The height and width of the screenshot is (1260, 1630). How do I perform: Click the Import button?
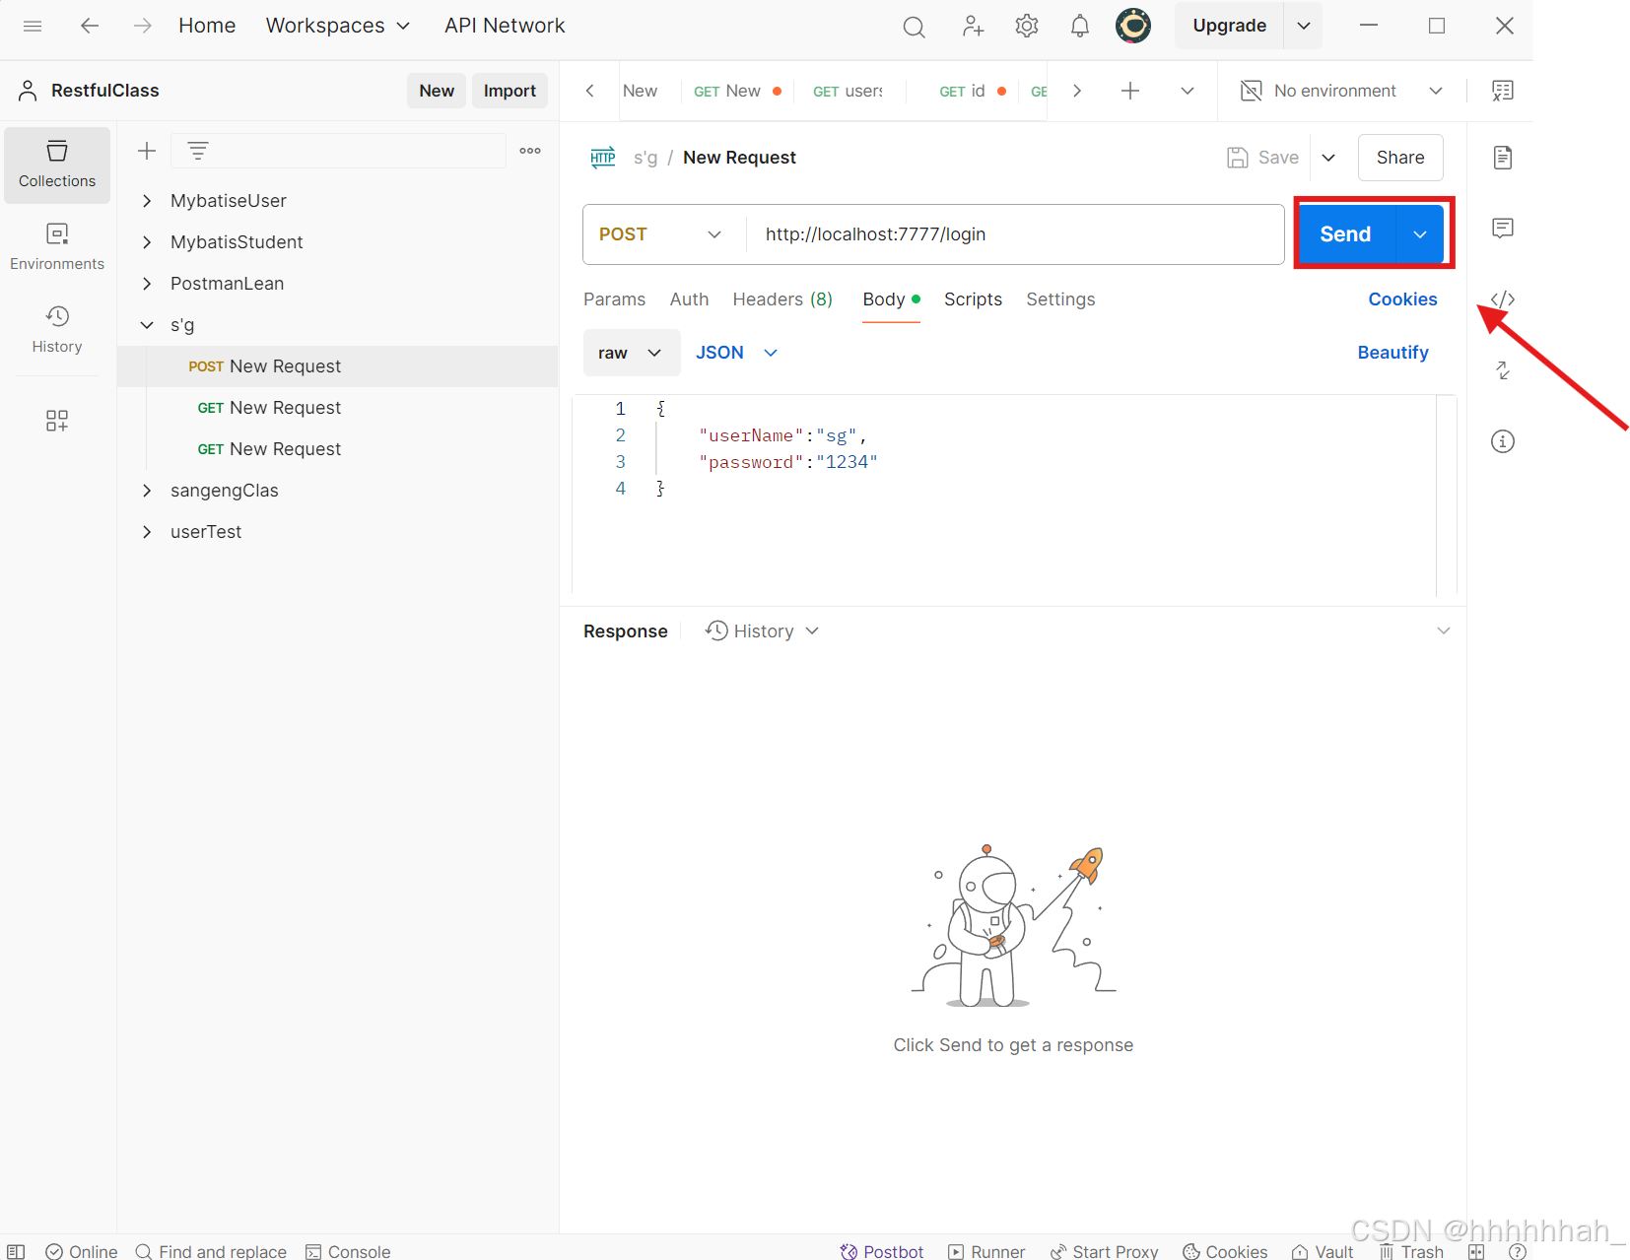click(509, 91)
